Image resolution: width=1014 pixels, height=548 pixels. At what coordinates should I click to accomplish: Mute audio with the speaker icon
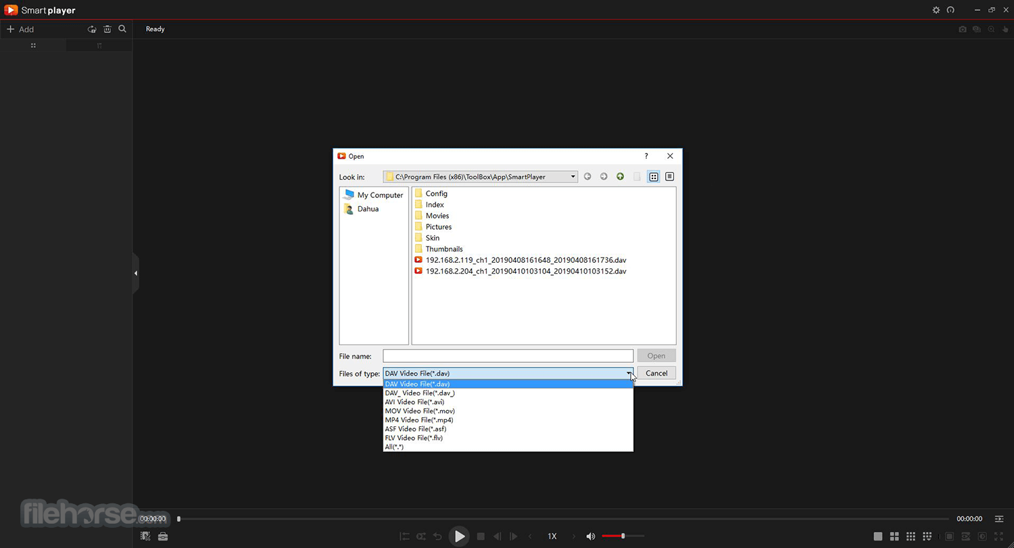pos(591,537)
